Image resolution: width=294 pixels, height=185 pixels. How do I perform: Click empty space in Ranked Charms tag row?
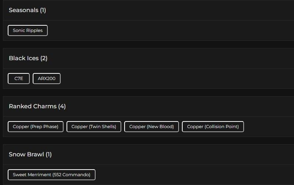pyautogui.click(x=268, y=127)
